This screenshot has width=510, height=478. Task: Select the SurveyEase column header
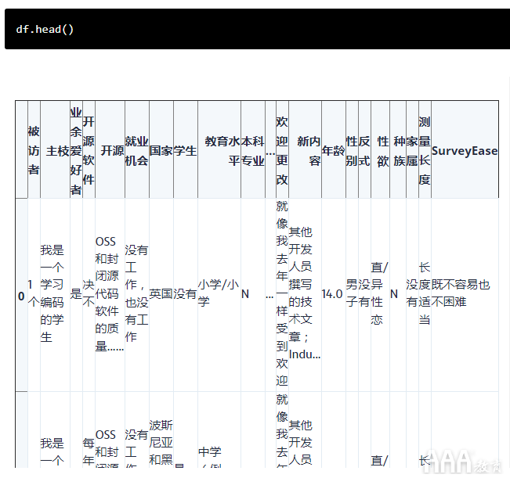pos(465,150)
